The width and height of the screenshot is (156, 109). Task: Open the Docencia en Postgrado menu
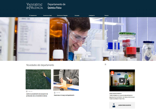click(62, 16)
